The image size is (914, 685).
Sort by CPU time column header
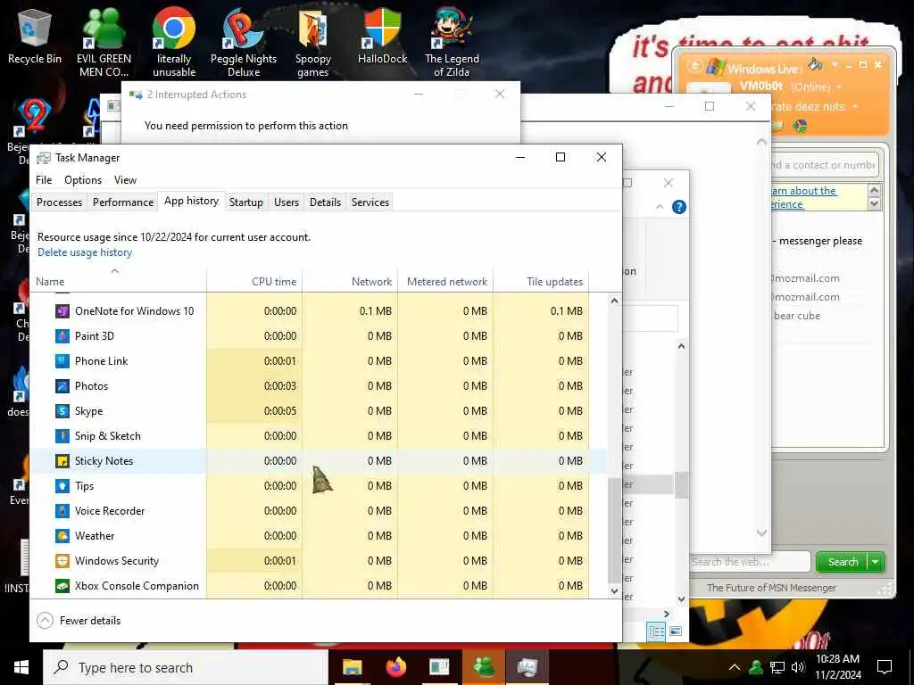(x=254, y=281)
